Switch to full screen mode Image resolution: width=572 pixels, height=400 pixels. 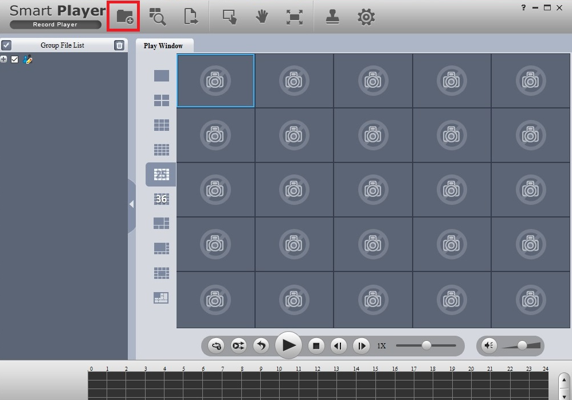tap(295, 17)
